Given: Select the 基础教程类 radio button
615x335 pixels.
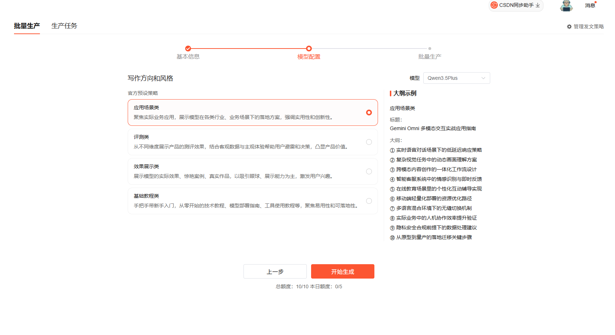Looking at the screenshot, I should coord(369,201).
